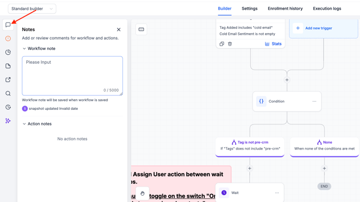Screen dimensions: 360x202
Task: Open the pie chart stats sidebar icon
Action: (x=8, y=52)
